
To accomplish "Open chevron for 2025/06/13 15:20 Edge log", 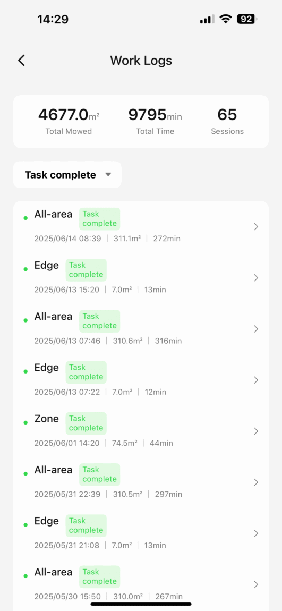I will tap(256, 278).
